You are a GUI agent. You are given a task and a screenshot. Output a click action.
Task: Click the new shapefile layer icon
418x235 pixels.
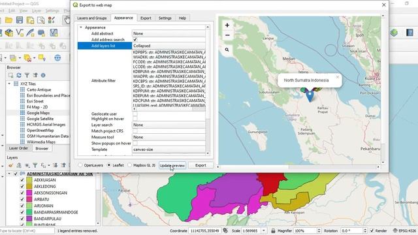click(x=20, y=33)
